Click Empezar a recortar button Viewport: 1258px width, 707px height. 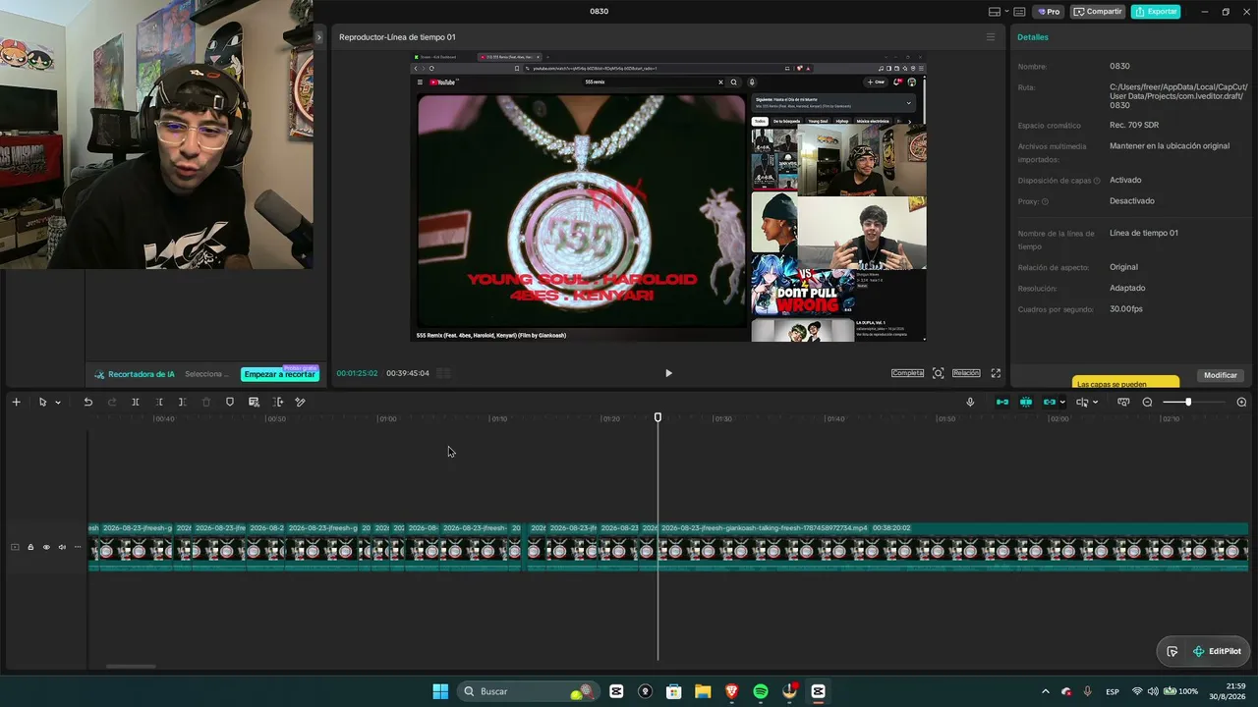coord(280,374)
